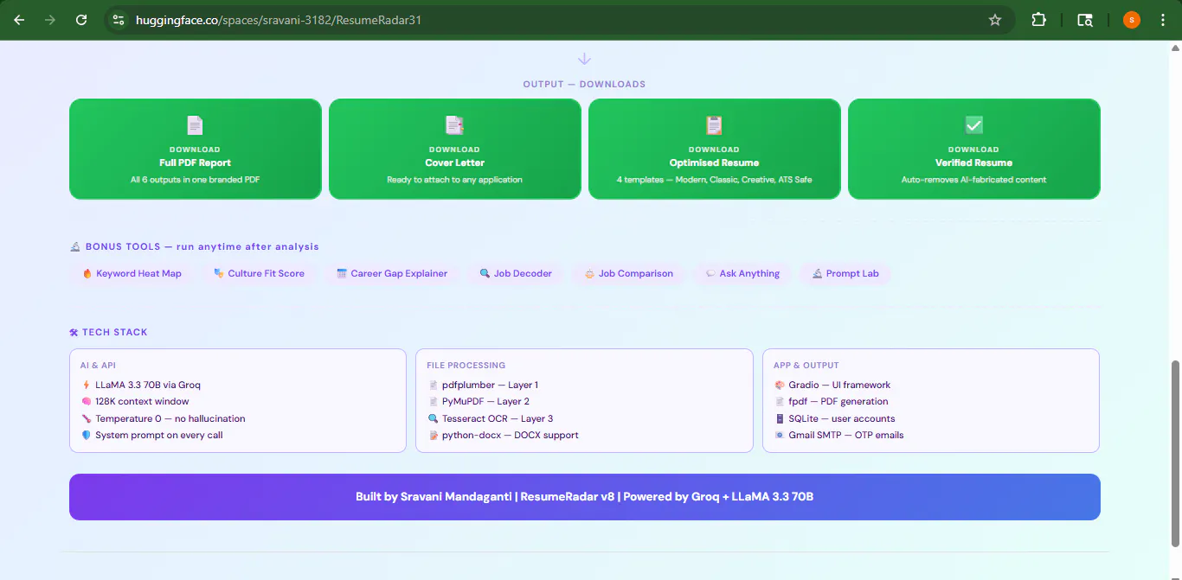Image resolution: width=1182 pixels, height=580 pixels.
Task: Click the microscope icon beside BONUS TOOLS
Action: tap(75, 246)
